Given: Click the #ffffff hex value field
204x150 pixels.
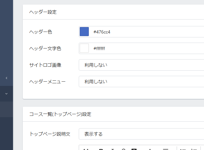Looking at the screenshot, I should [146, 48].
